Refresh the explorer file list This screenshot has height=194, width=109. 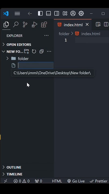[x=34, y=51]
